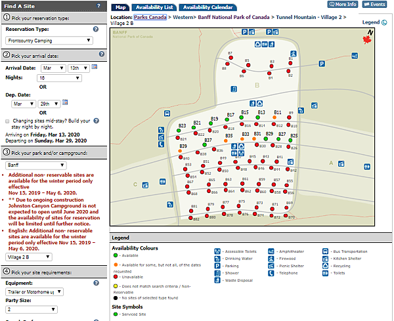
Task: Follow Tunnel Mountain - Village 2 link
Action: pos(309,17)
